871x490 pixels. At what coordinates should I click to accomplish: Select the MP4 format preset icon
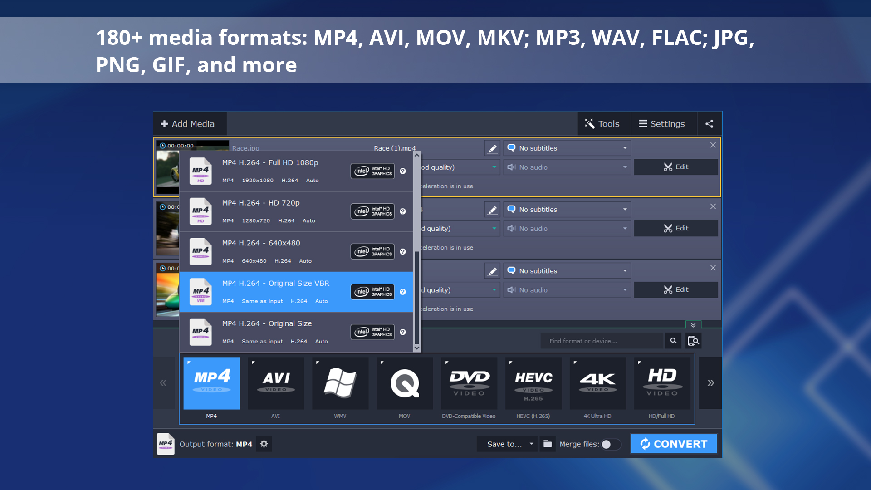coord(211,383)
